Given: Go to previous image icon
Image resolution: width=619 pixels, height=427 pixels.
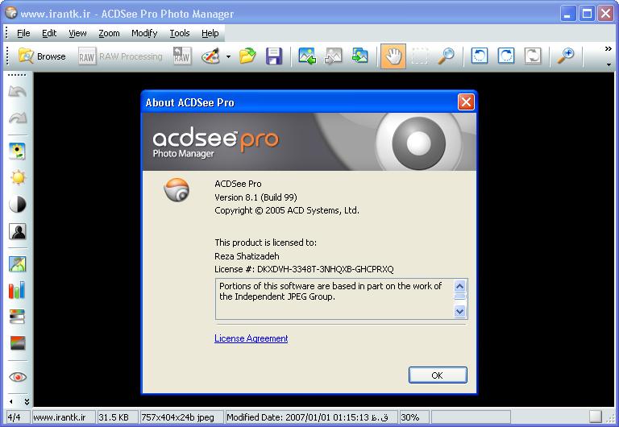Looking at the screenshot, I should (307, 56).
